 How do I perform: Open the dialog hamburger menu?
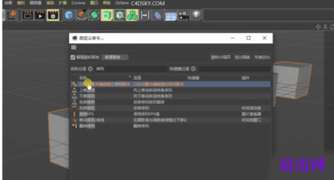[x=74, y=48]
